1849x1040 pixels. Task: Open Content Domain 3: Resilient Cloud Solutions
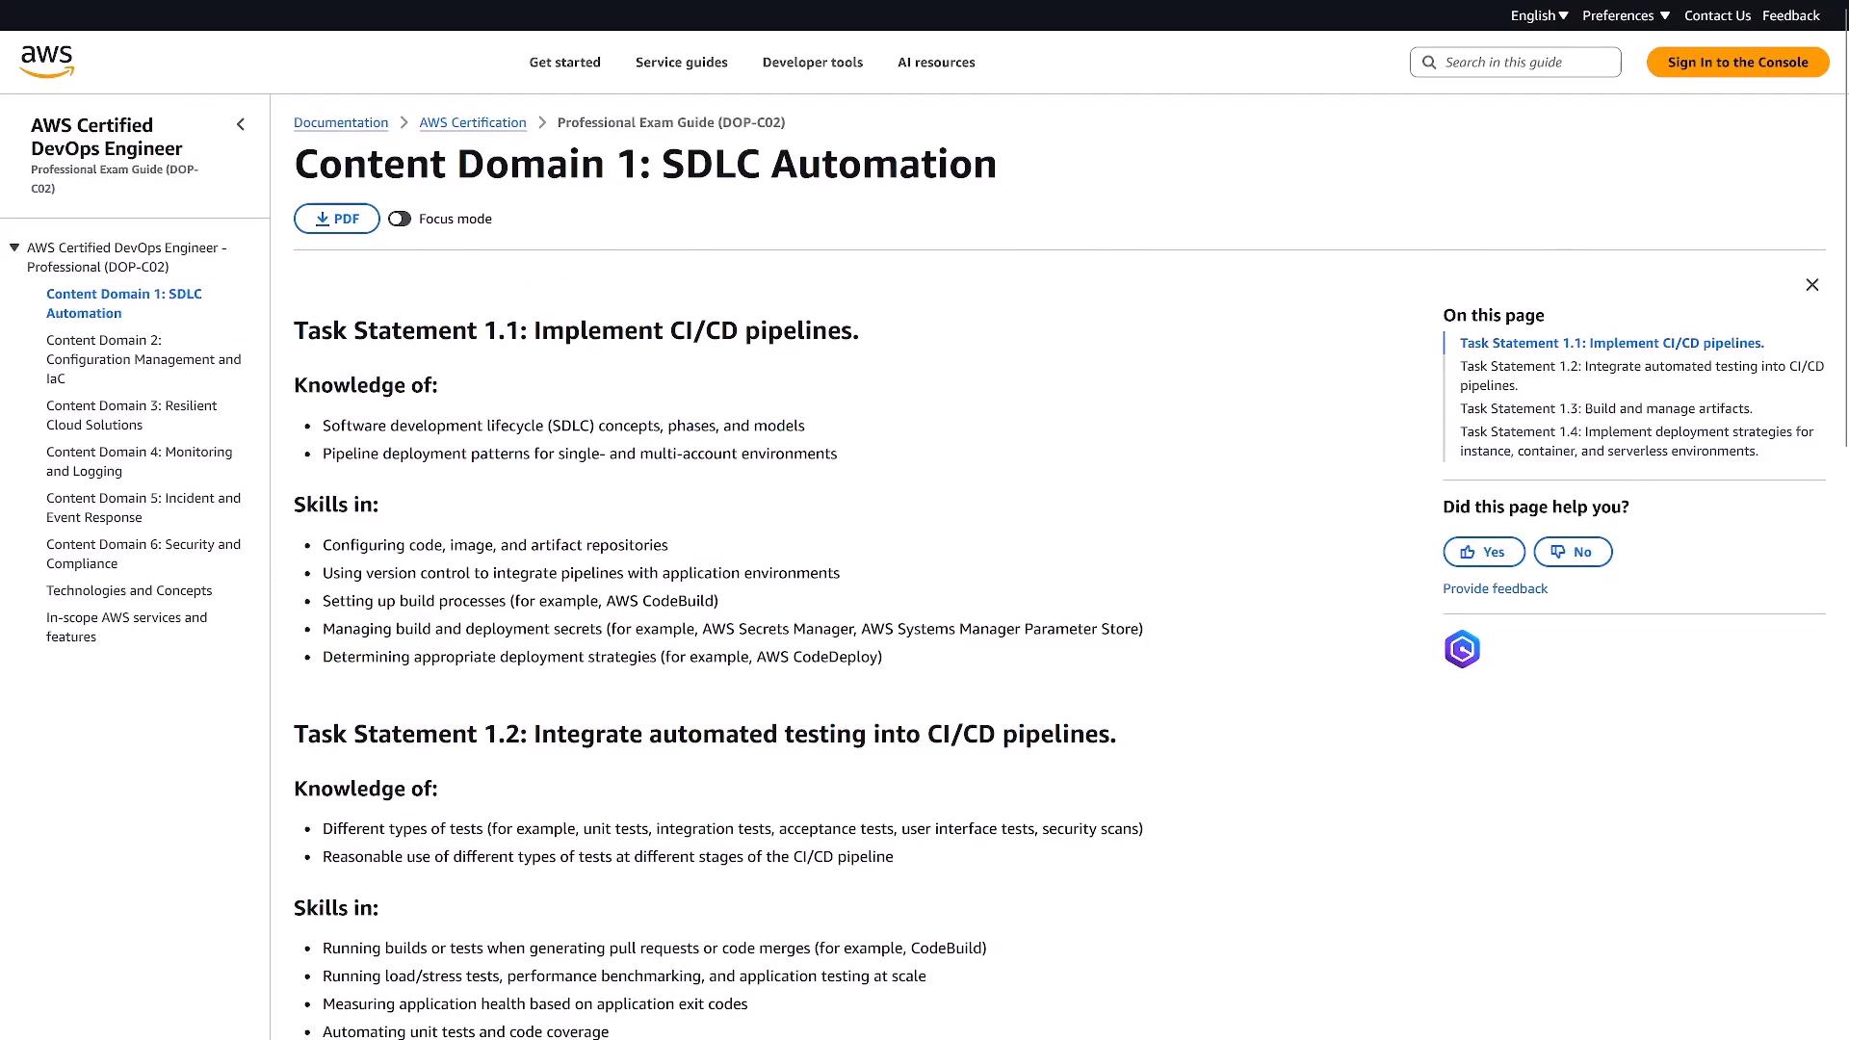click(131, 415)
